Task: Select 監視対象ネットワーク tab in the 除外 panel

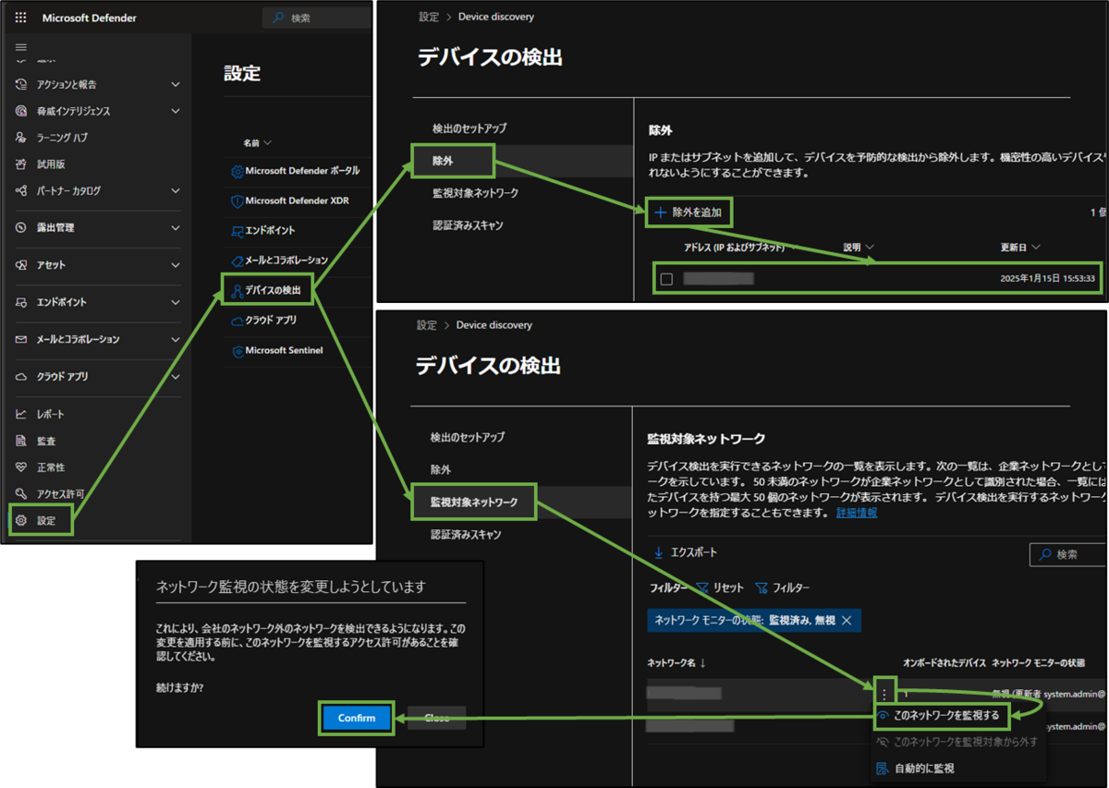Action: click(x=475, y=193)
